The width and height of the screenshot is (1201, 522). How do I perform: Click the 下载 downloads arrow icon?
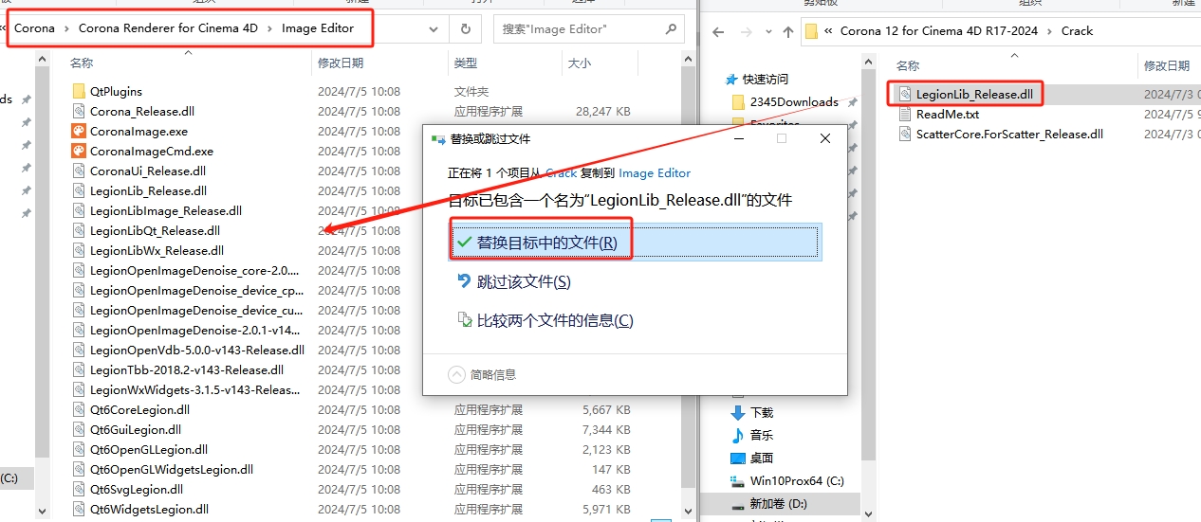738,412
